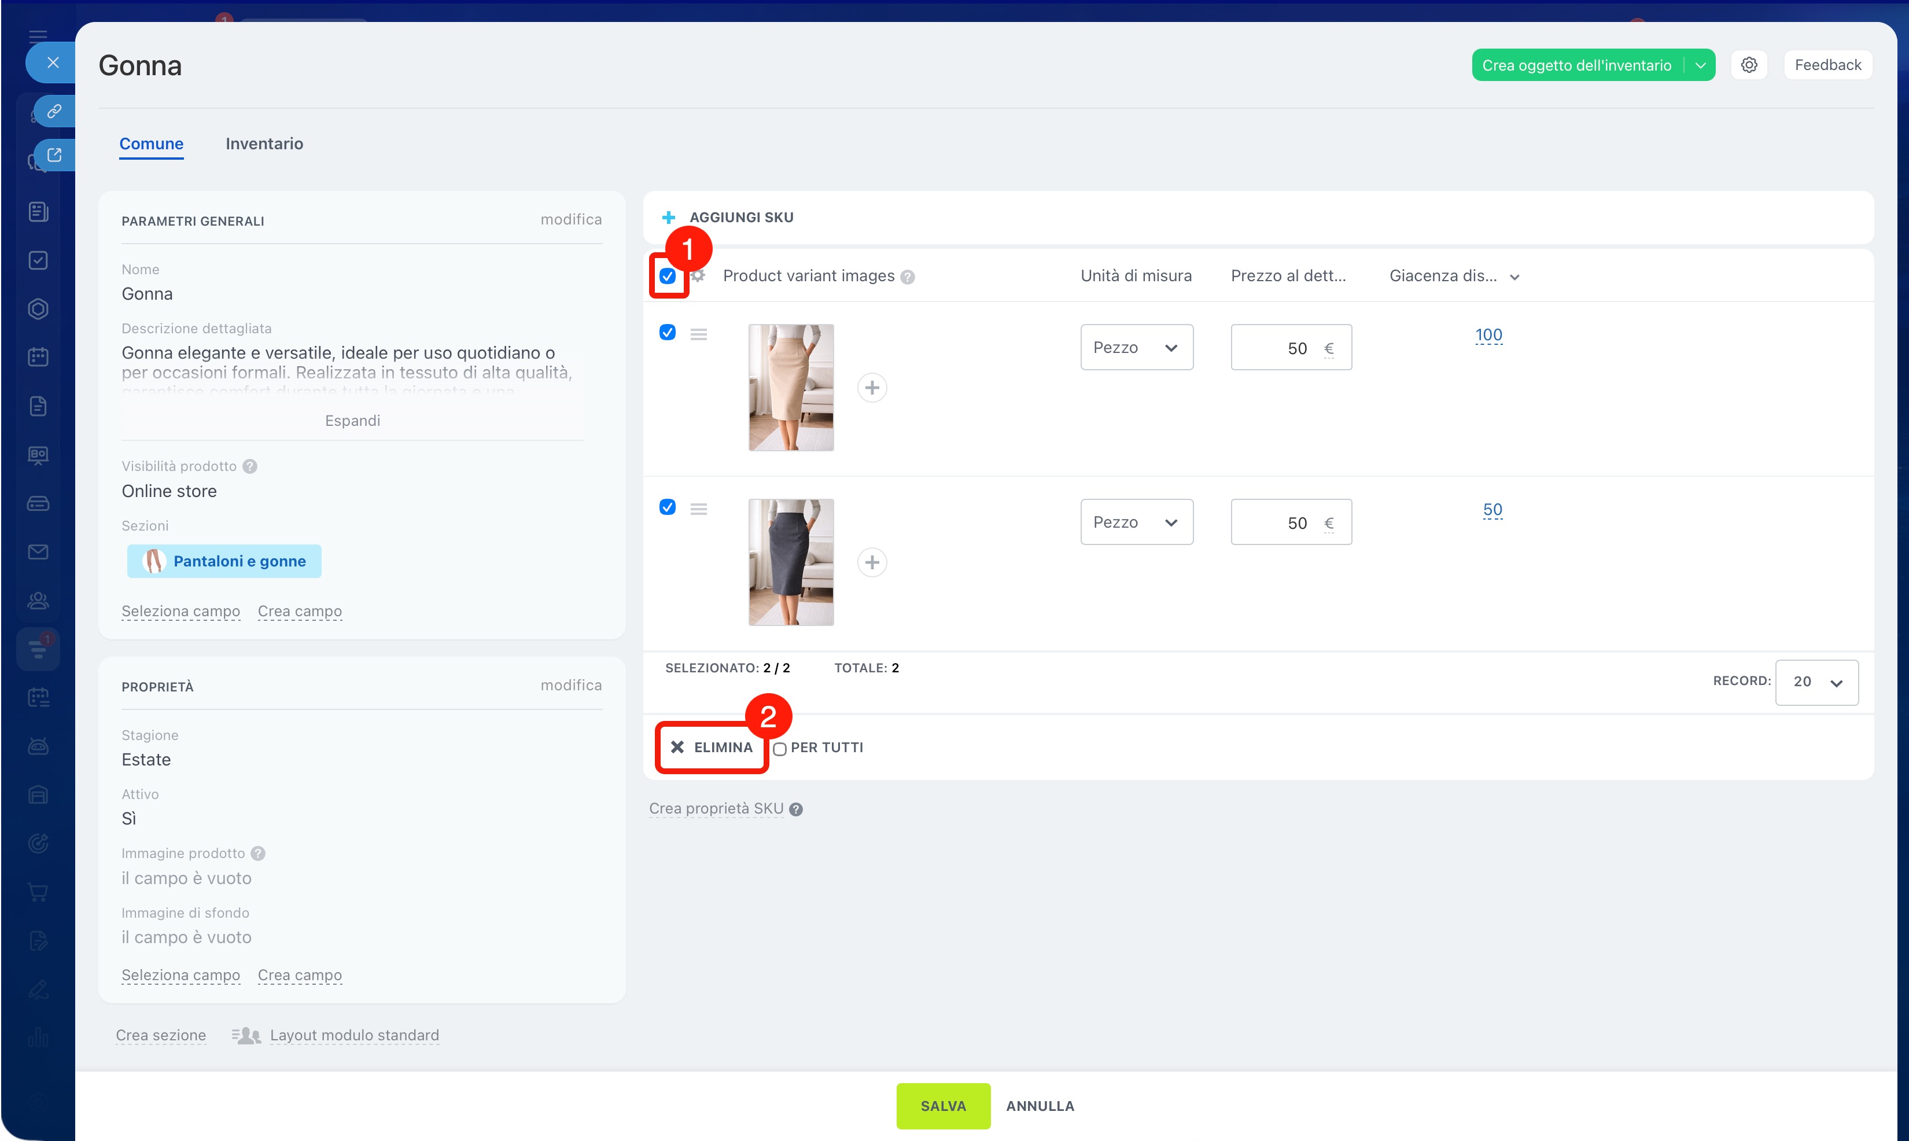
Task: Open Pezzo unit dropdown in first row
Action: pyautogui.click(x=1136, y=348)
